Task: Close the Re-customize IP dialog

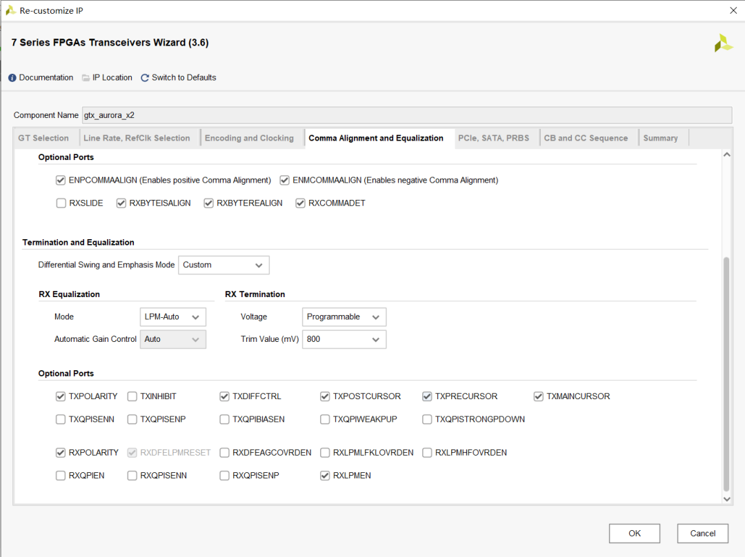Action: (x=733, y=10)
